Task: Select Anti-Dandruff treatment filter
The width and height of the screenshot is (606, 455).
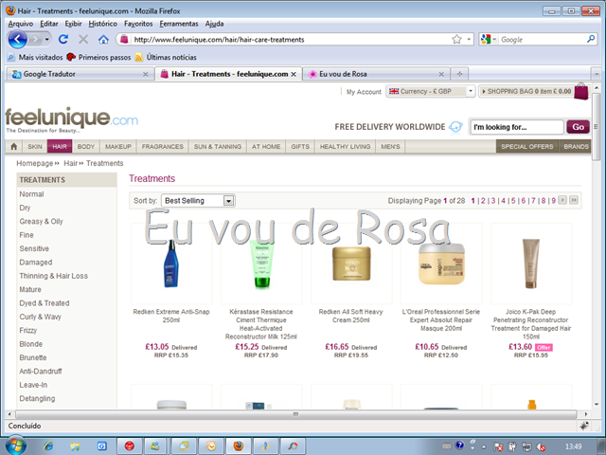Action: (x=41, y=371)
